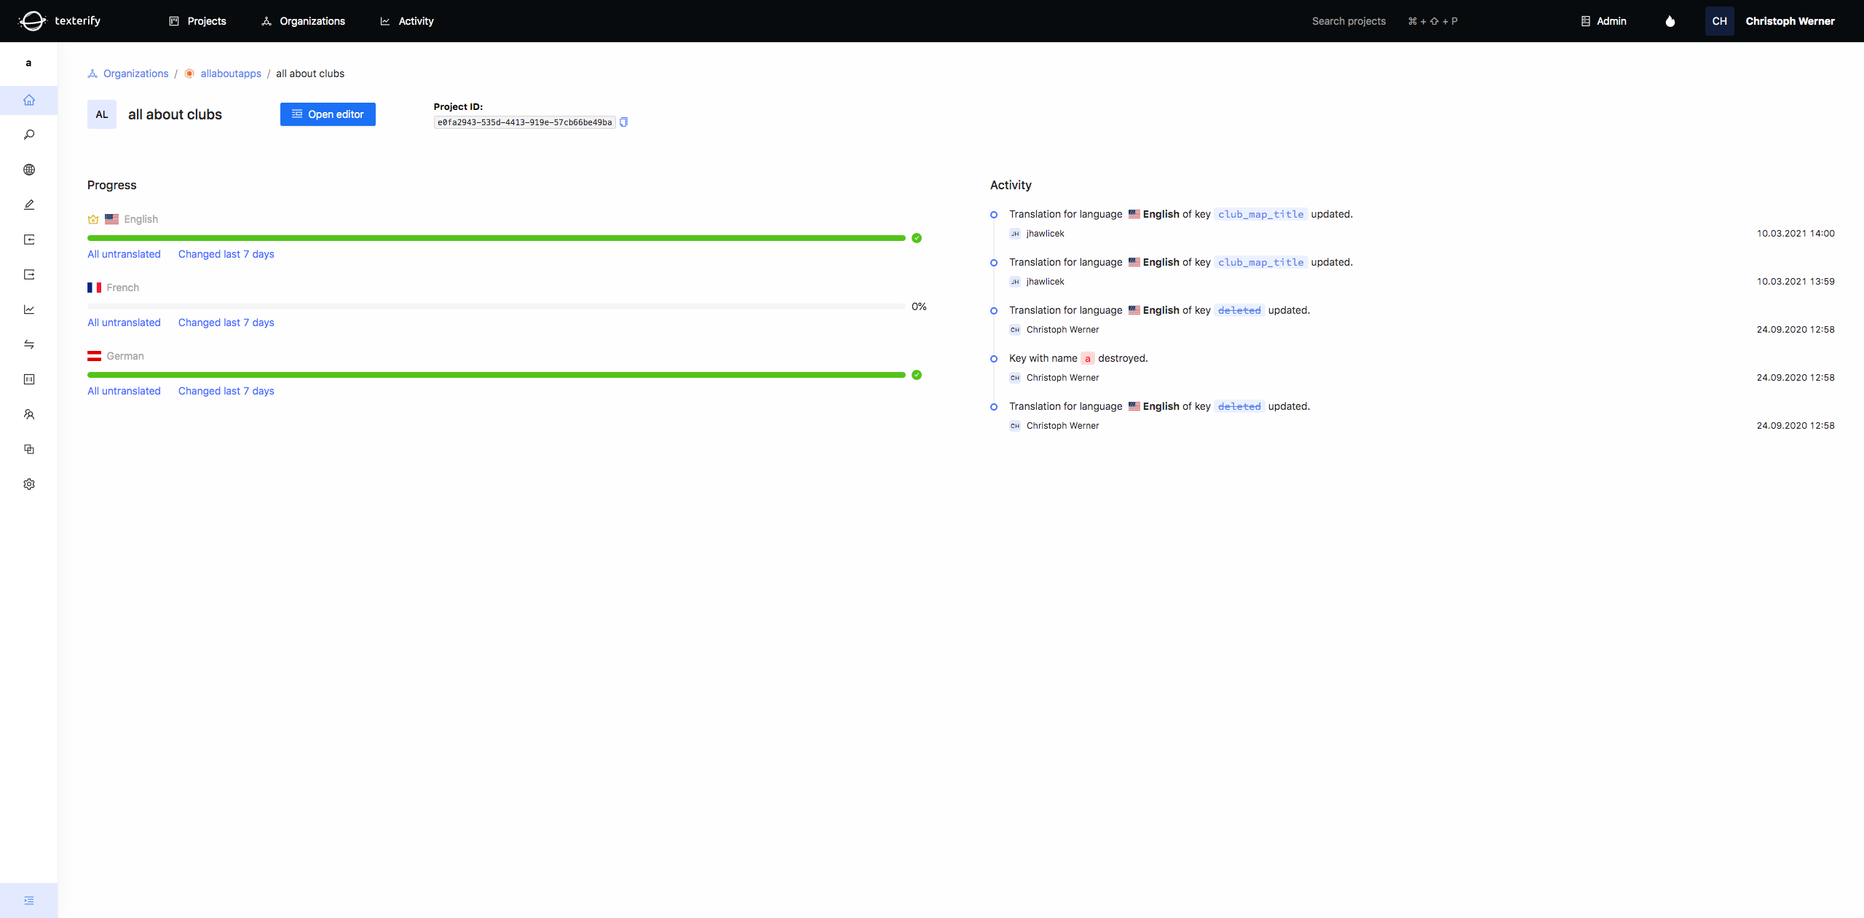Click the green check at English progress end

tap(917, 238)
